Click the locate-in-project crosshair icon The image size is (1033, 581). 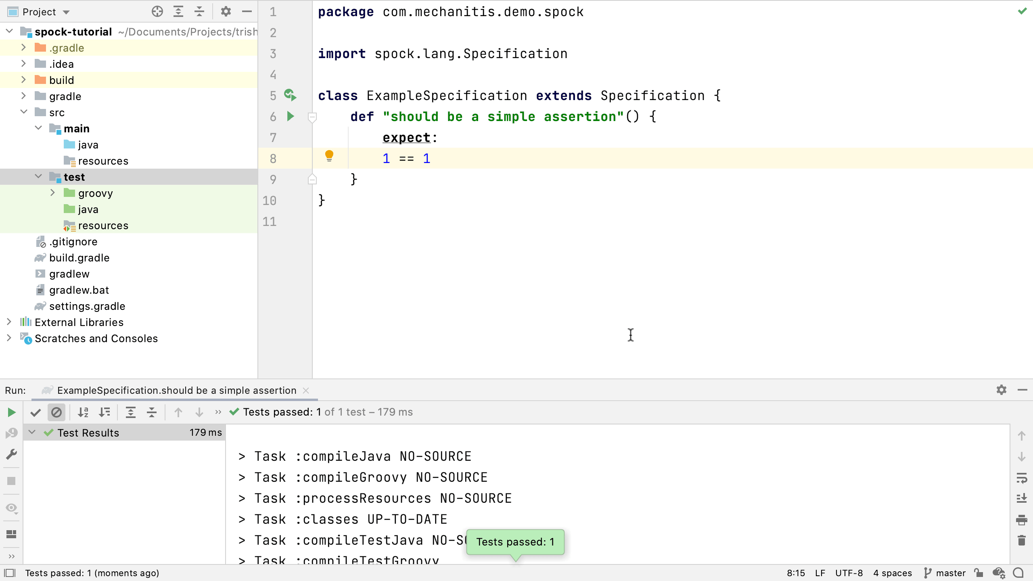click(x=157, y=12)
